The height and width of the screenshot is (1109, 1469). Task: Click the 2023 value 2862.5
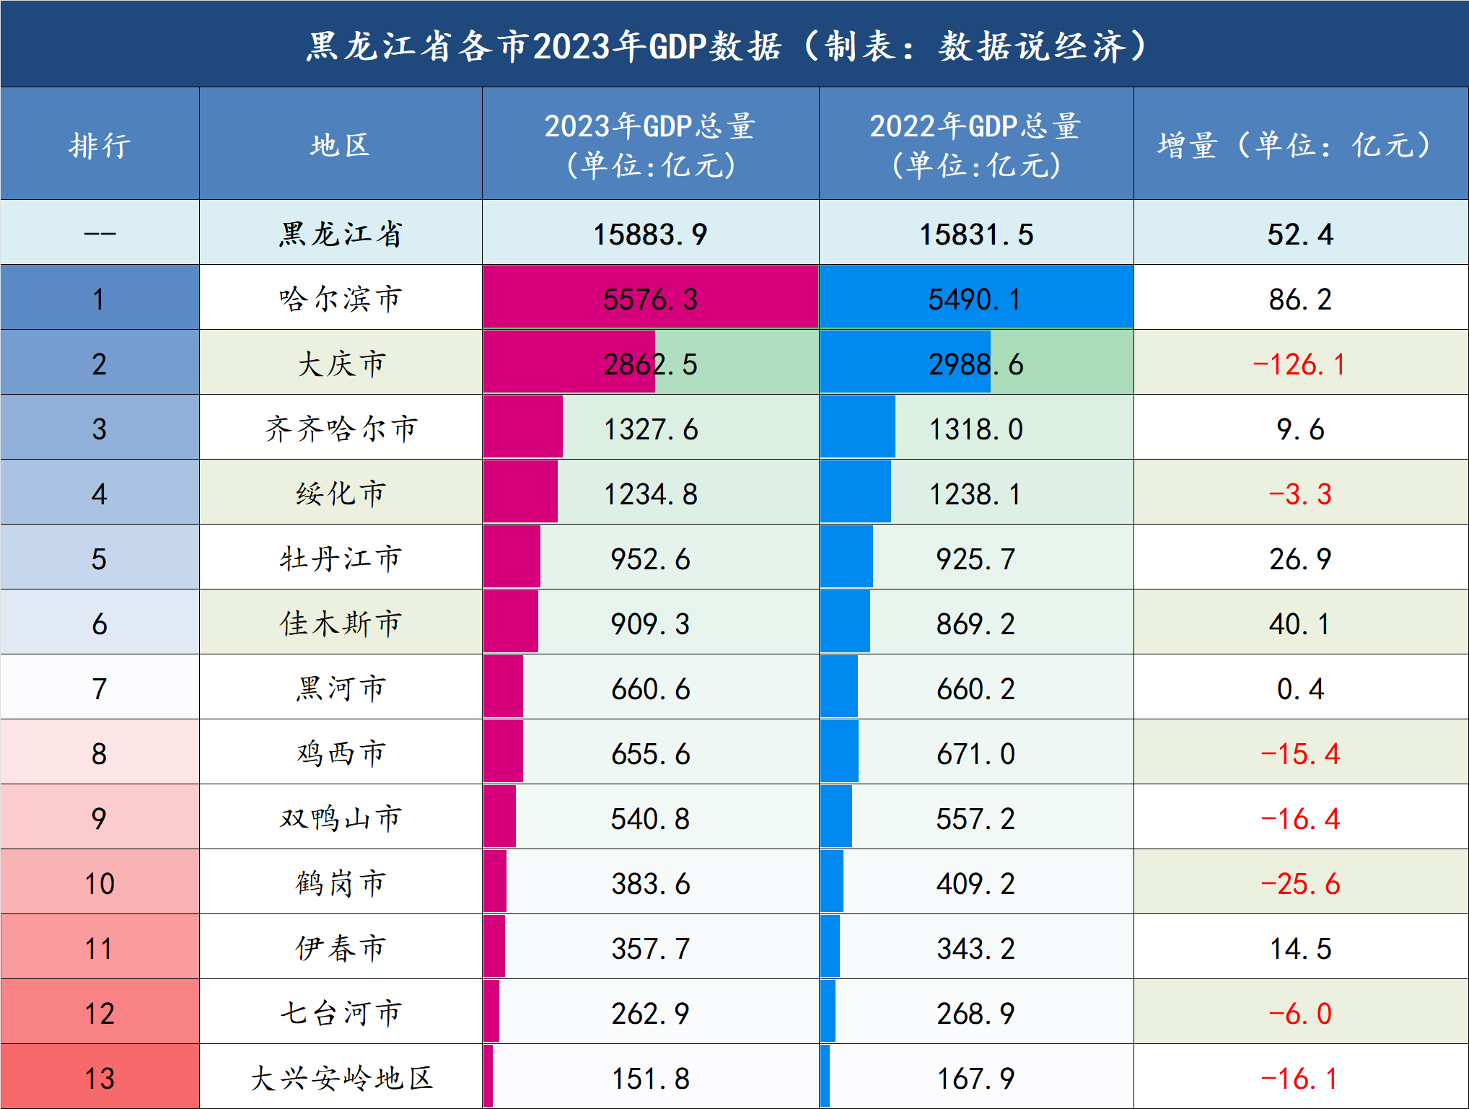[x=650, y=364]
